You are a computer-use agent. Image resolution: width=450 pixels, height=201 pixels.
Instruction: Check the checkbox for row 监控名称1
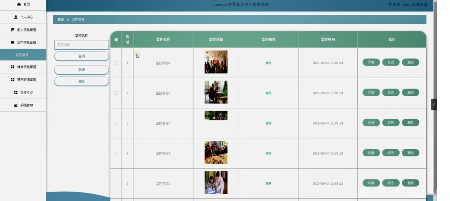[116, 63]
